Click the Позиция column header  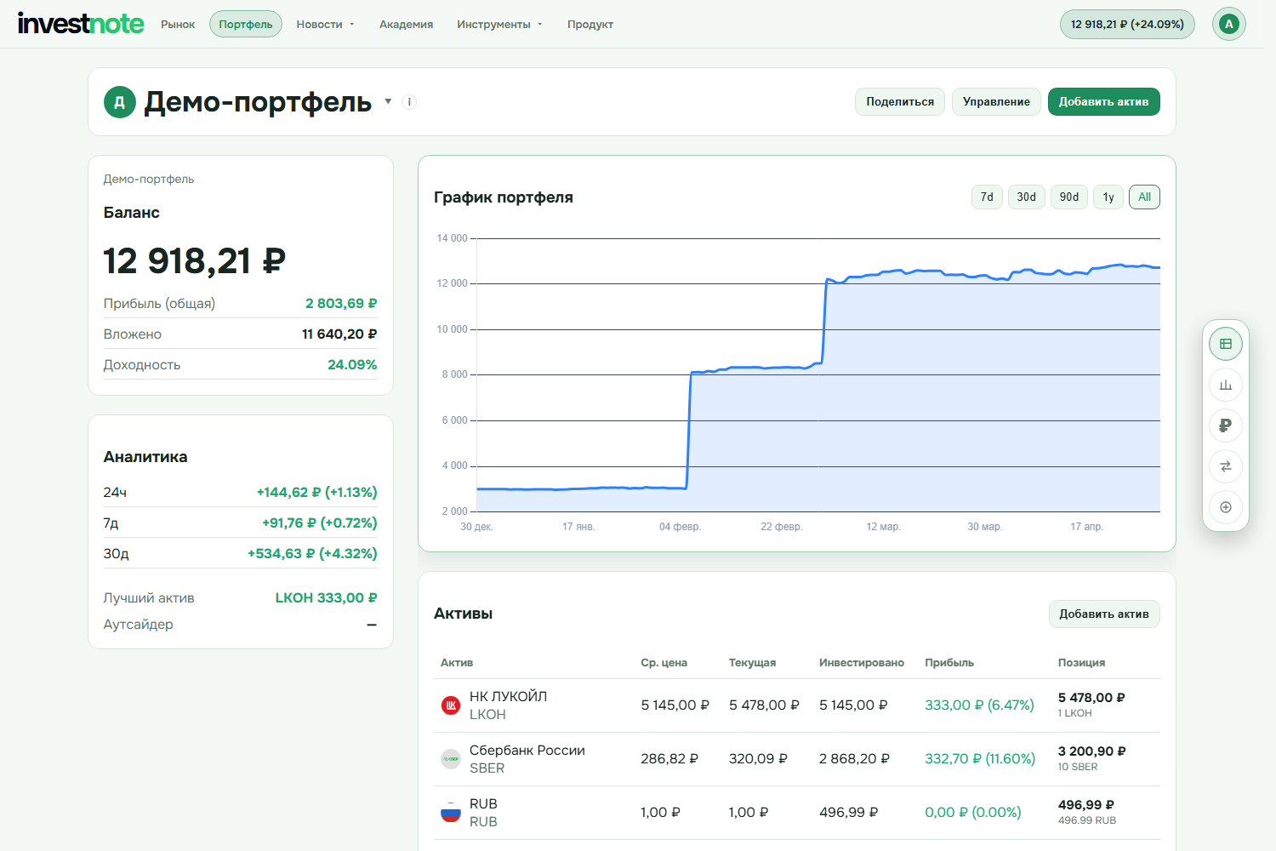point(1081,663)
